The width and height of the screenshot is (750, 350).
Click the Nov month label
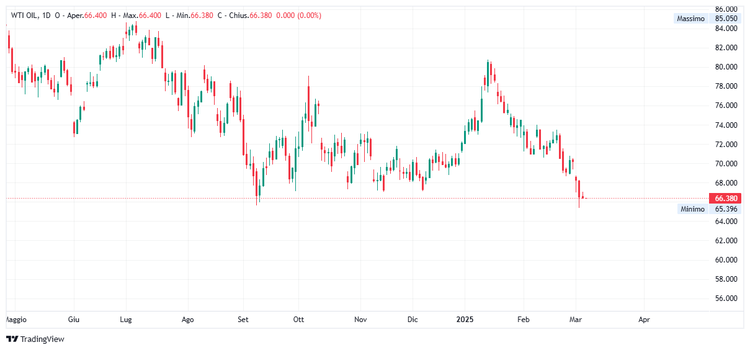360,320
